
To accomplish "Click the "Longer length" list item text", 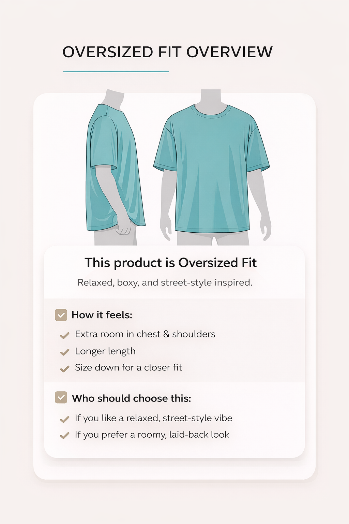I will click(105, 351).
